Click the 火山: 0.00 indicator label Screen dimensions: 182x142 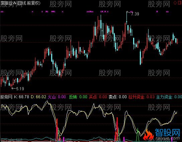tap(57, 97)
